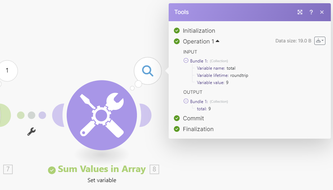
Task: Expand the Tools panel to fullscreen
Action: click(300, 12)
